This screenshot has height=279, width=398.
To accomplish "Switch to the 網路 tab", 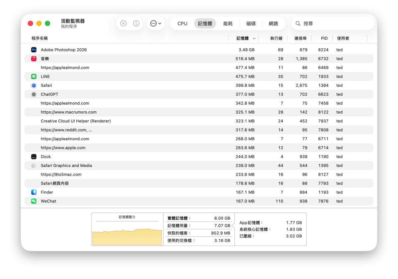I will point(273,24).
